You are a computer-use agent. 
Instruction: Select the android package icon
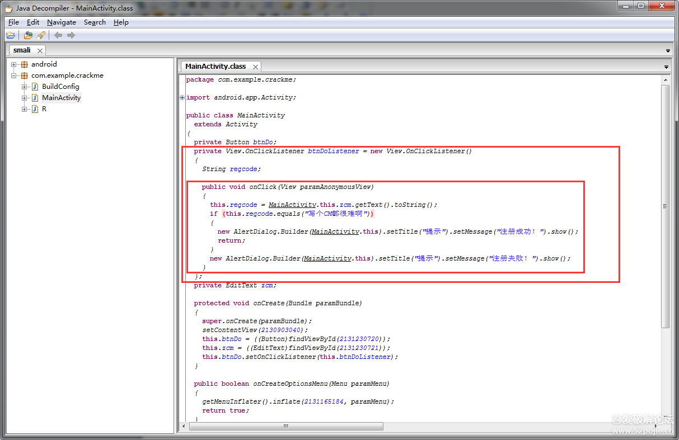(x=24, y=64)
